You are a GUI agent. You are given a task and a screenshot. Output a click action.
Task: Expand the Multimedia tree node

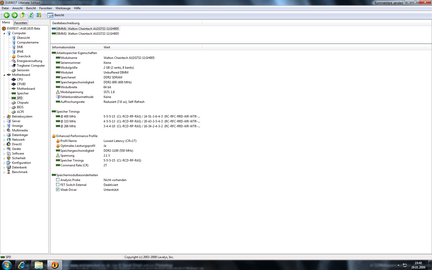[x=4, y=131]
